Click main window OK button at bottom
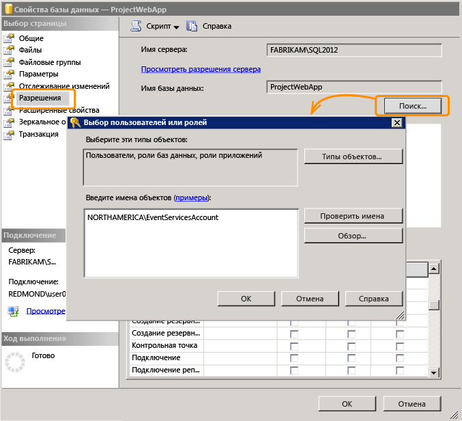462x421 pixels. tap(347, 404)
